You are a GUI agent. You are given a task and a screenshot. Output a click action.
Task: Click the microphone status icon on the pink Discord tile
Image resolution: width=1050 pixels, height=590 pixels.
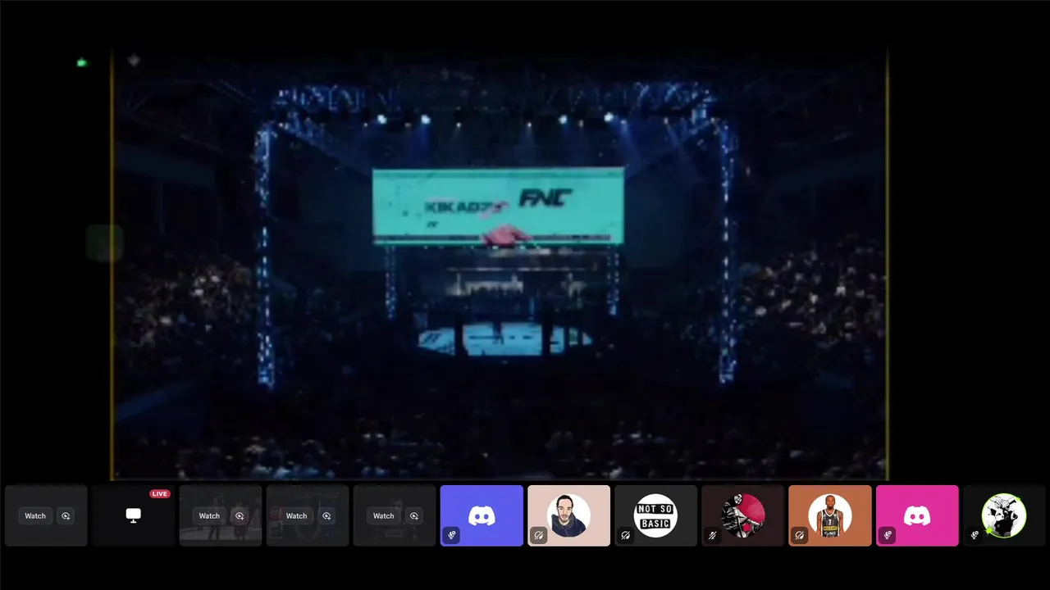[887, 535]
